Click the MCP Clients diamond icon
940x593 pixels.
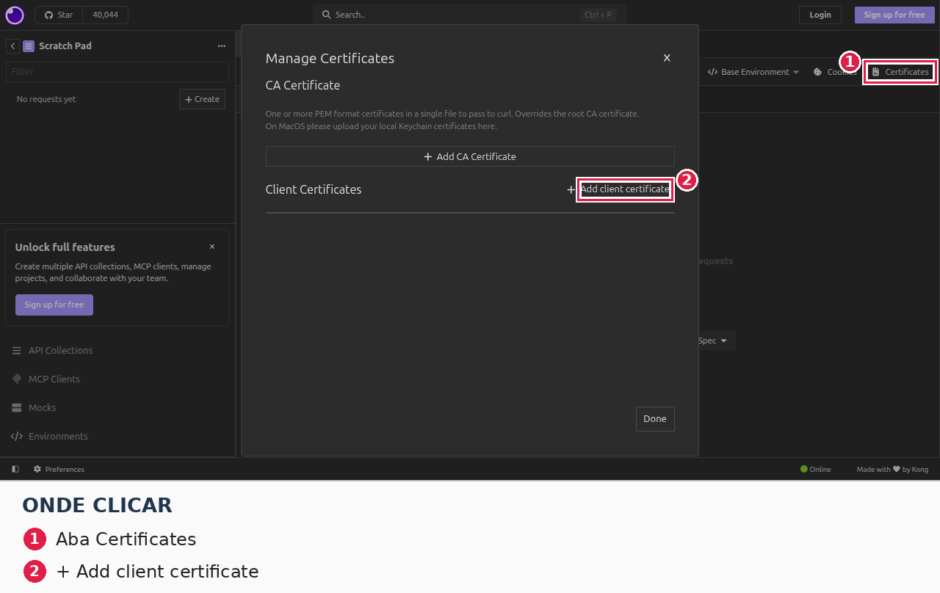pyautogui.click(x=17, y=379)
